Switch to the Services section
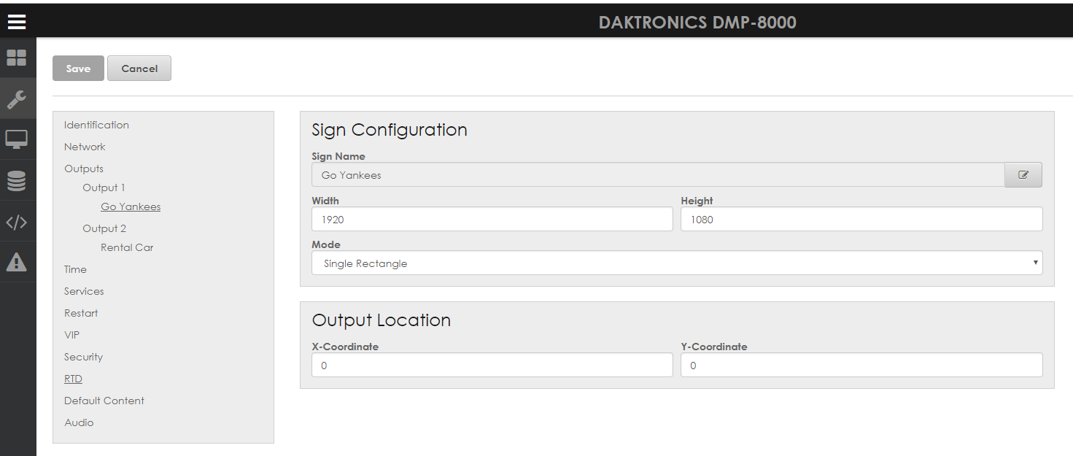Viewport: 1073px width, 456px height. (x=83, y=290)
